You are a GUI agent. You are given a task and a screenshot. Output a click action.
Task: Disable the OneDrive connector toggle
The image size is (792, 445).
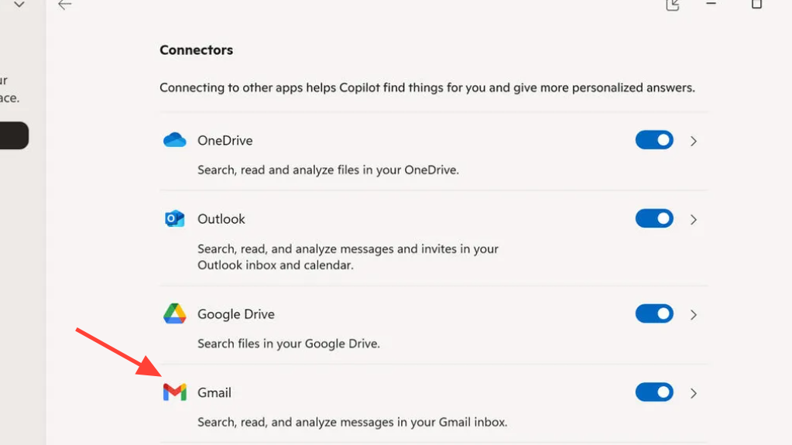654,140
